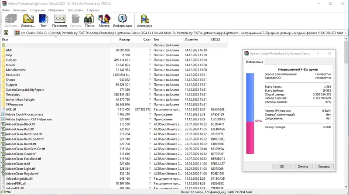The height and width of the screenshot is (195, 349).
Task: Select the Resources folder icon
Action: 3,75
